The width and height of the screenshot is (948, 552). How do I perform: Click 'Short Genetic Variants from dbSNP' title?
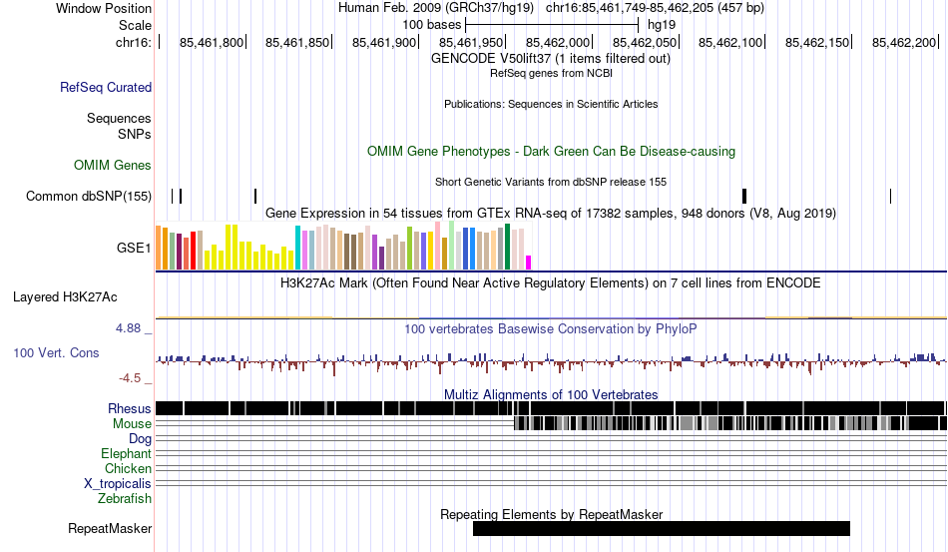pos(551,182)
